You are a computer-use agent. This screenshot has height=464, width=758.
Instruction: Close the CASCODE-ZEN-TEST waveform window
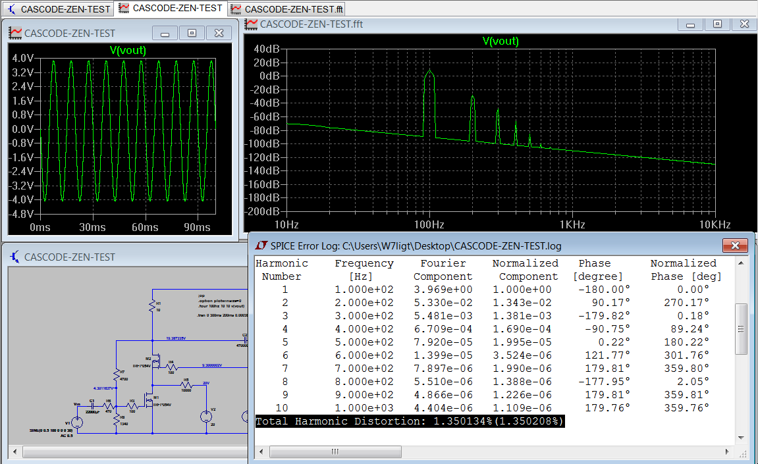(219, 34)
